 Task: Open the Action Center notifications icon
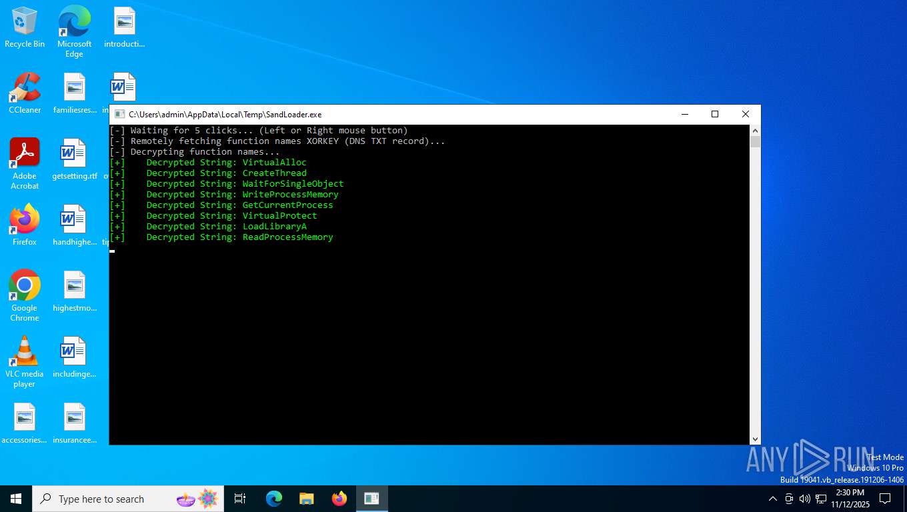pyautogui.click(x=885, y=499)
